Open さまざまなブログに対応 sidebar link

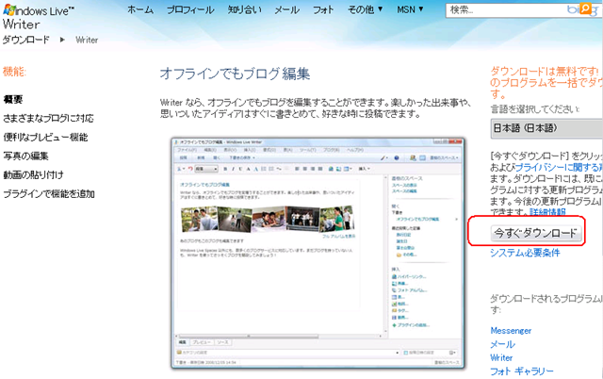(48, 119)
